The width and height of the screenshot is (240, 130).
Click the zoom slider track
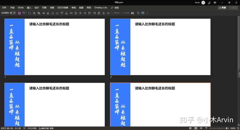coord(219,128)
